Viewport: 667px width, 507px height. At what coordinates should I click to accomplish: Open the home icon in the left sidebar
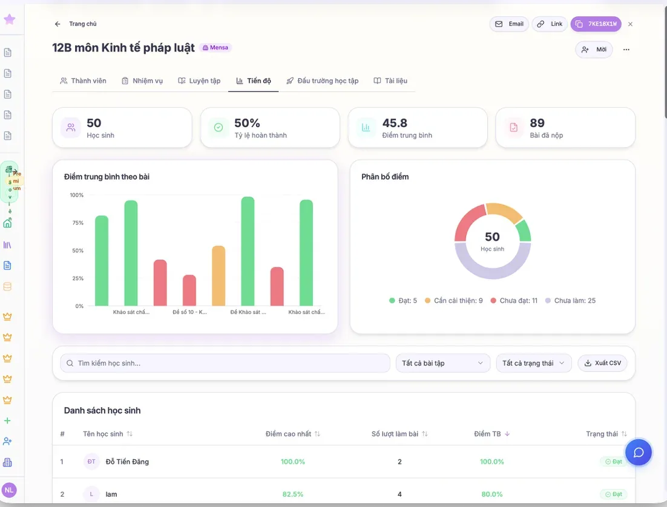click(x=8, y=223)
